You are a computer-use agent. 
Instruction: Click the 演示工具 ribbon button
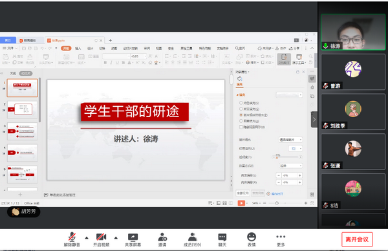299,60
